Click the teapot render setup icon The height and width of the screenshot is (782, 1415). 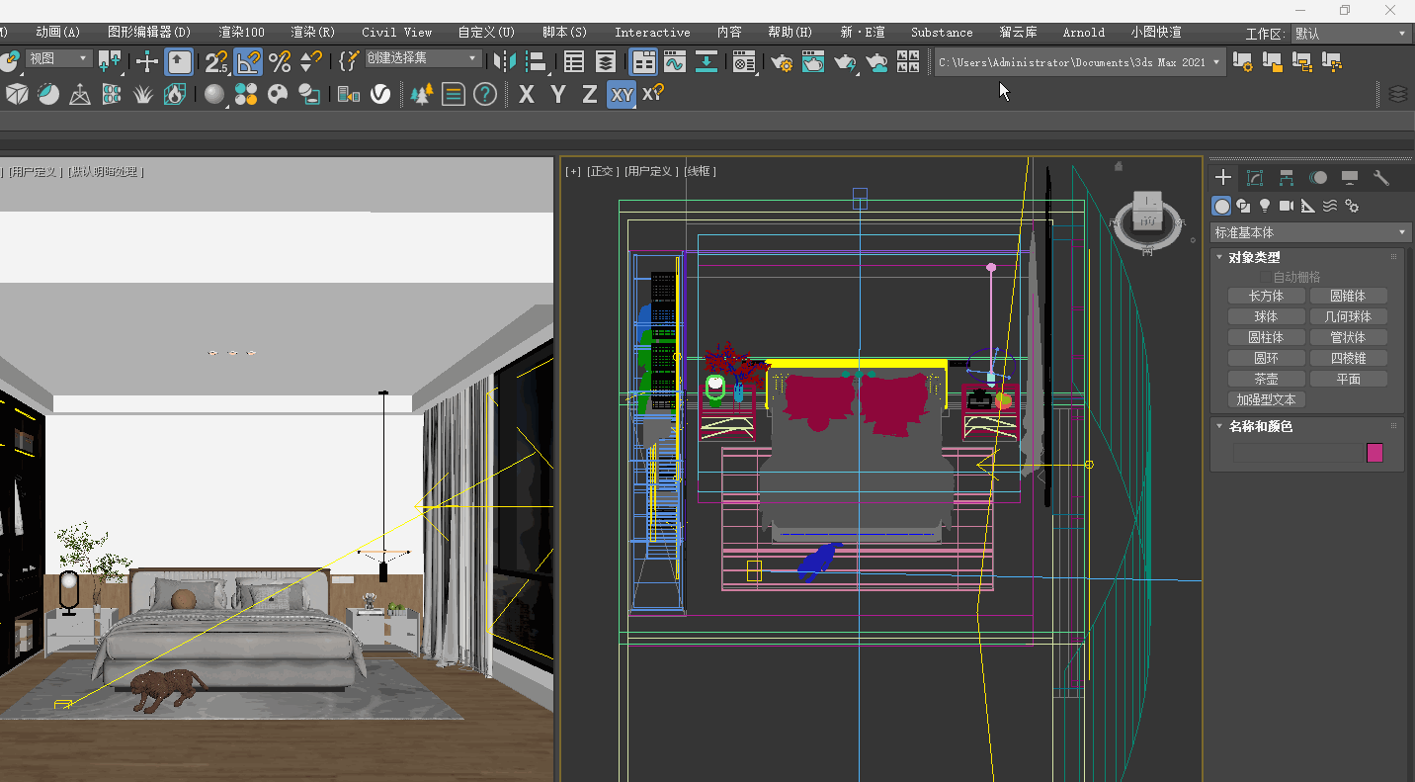pyautogui.click(x=782, y=62)
